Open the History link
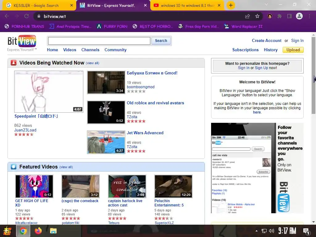 point(271,50)
